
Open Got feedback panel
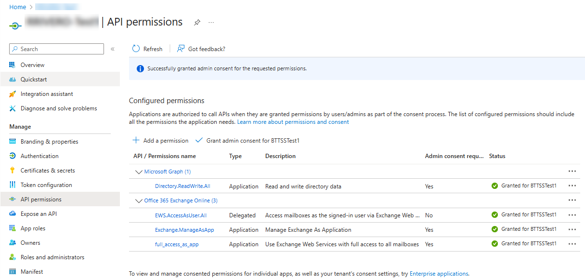201,49
